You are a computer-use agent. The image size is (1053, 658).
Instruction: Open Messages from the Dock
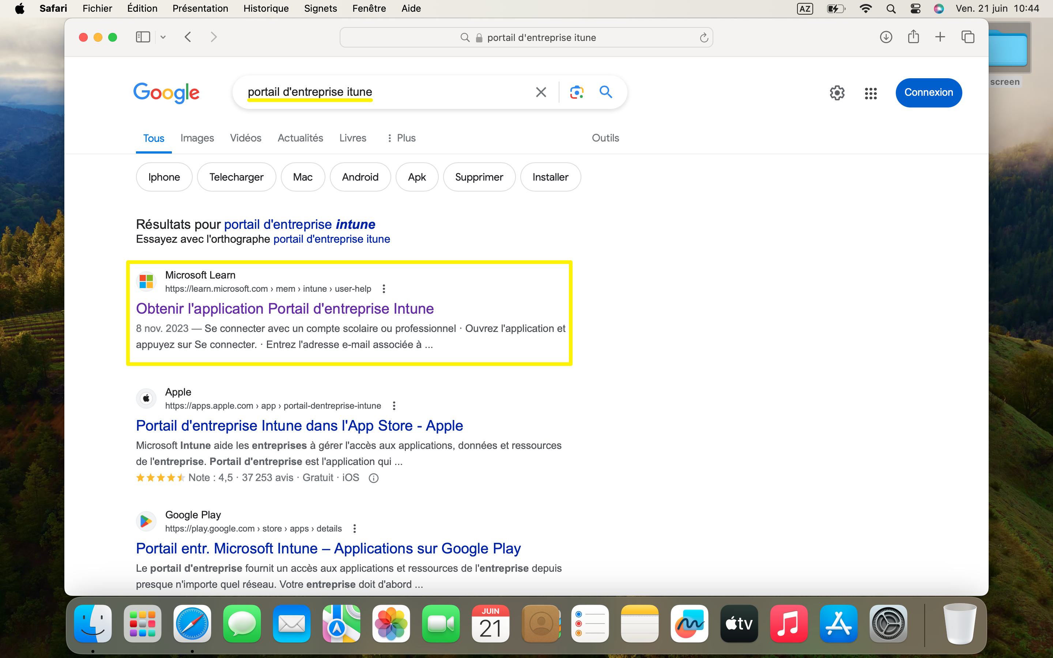point(242,624)
